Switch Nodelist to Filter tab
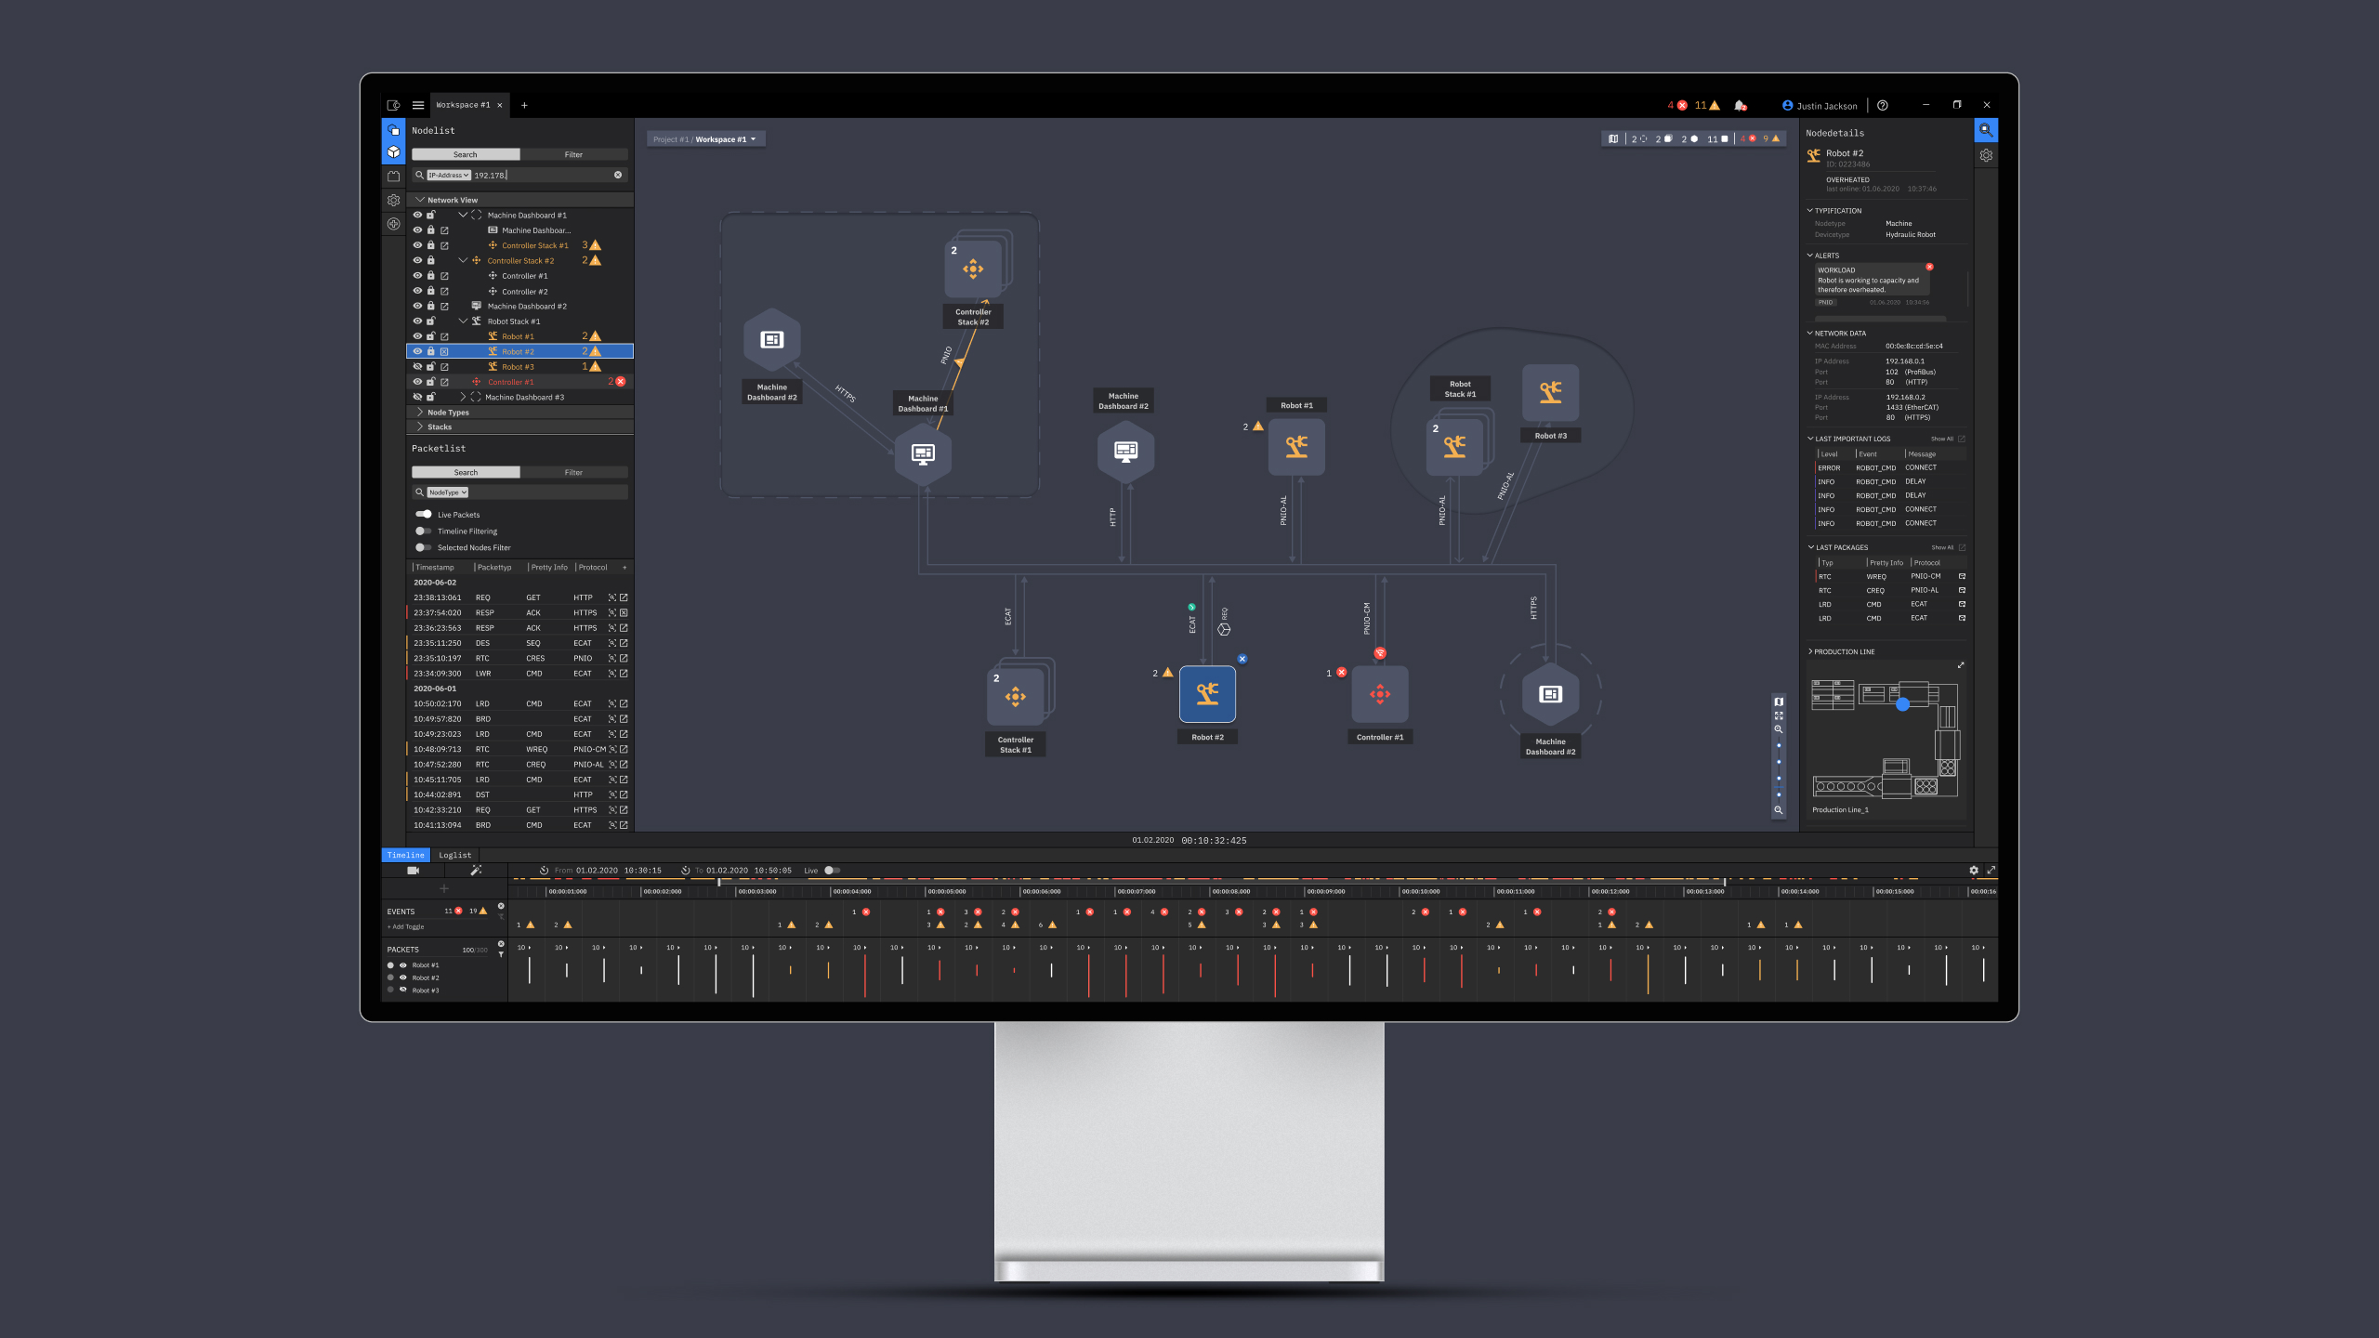 [x=573, y=154]
